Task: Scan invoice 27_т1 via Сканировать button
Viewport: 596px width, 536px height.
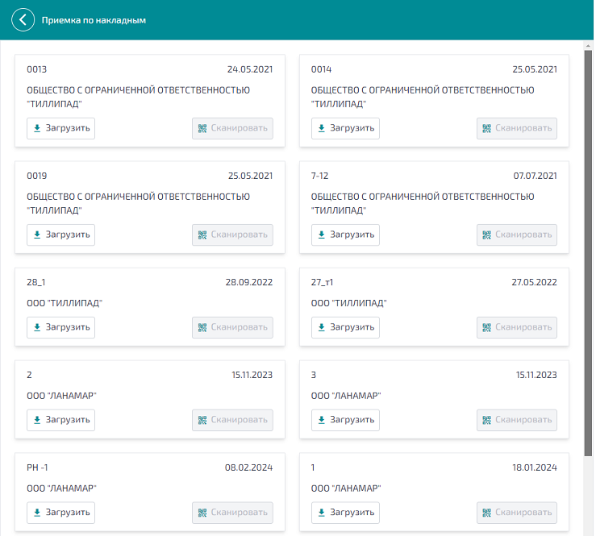Action: [517, 327]
